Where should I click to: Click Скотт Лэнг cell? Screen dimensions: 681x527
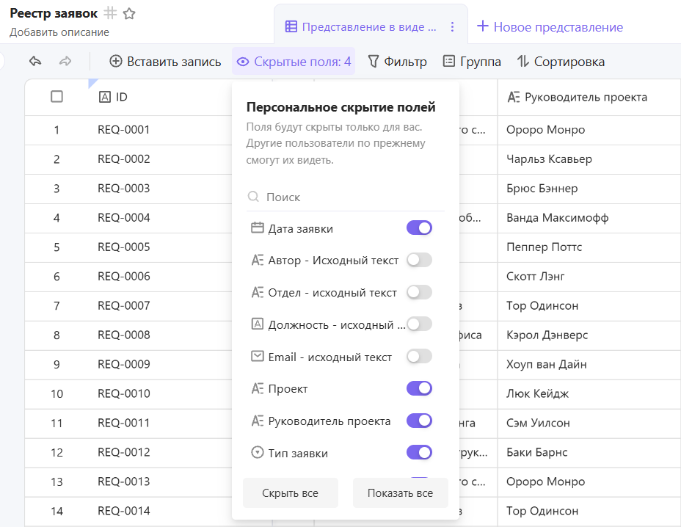click(x=535, y=276)
